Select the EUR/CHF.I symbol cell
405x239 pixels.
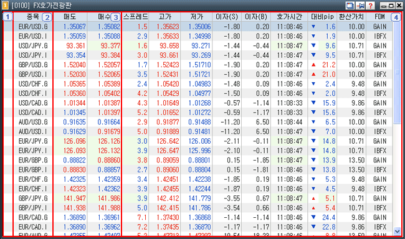[x=33, y=189]
